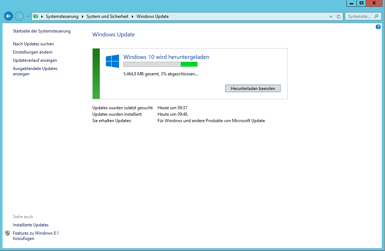Image resolution: width=385 pixels, height=251 pixels.
Task: Click the Heute um 09:48 value
Action: 173,114
